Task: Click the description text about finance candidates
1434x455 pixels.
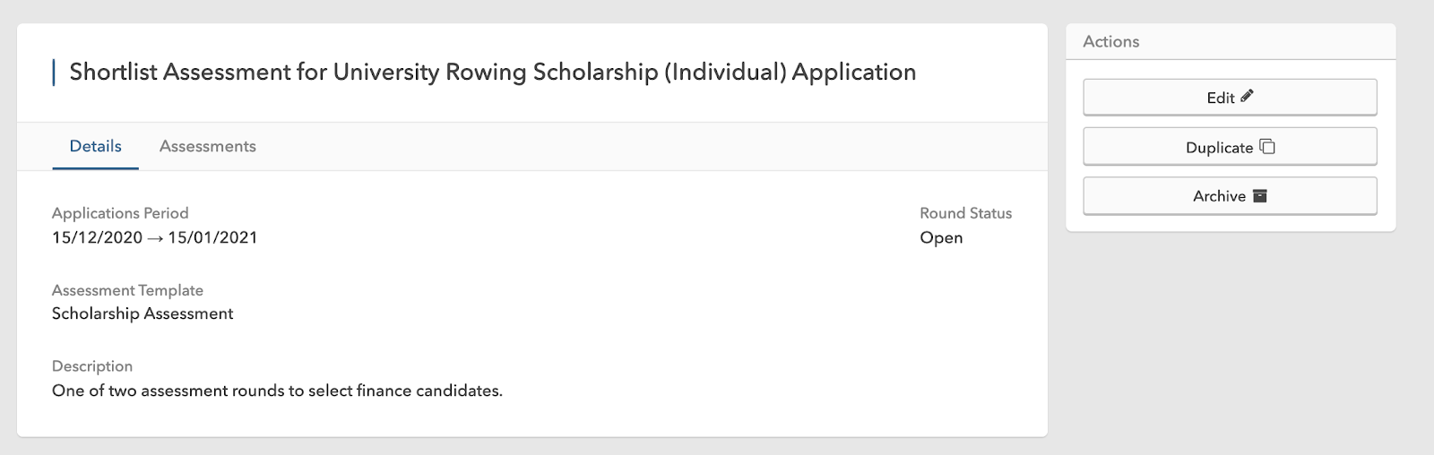Action: (x=277, y=391)
